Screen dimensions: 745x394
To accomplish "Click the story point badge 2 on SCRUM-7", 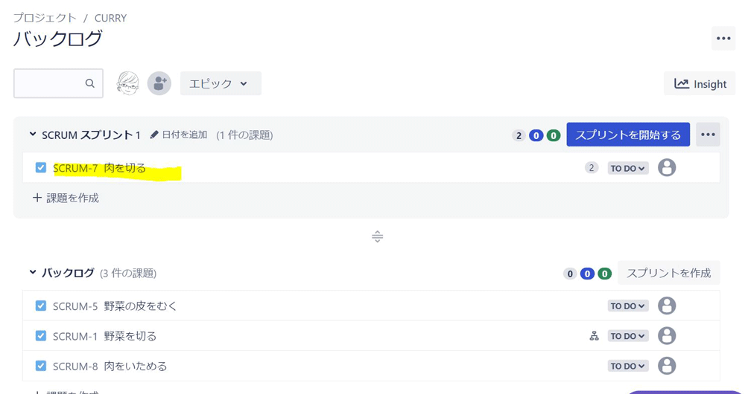I will click(592, 168).
